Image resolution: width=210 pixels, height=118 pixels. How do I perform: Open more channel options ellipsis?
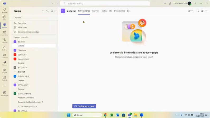206,11
